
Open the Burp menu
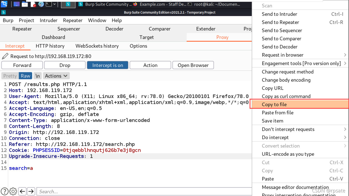[8, 20]
